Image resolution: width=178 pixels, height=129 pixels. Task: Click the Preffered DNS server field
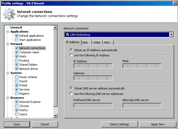click(93, 105)
